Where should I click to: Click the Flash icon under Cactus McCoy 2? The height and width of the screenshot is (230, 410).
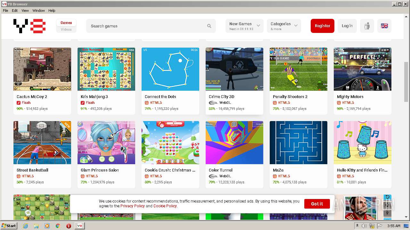(19, 103)
